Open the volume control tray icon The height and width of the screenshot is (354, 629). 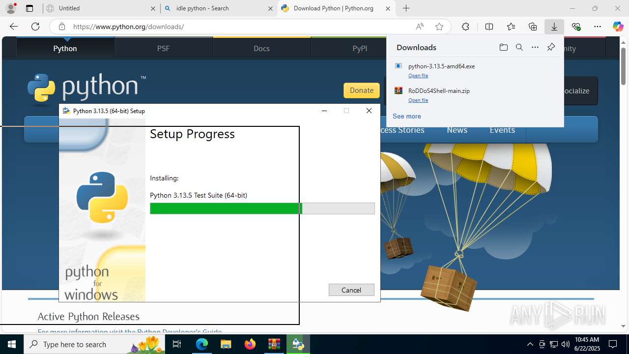[565, 344]
